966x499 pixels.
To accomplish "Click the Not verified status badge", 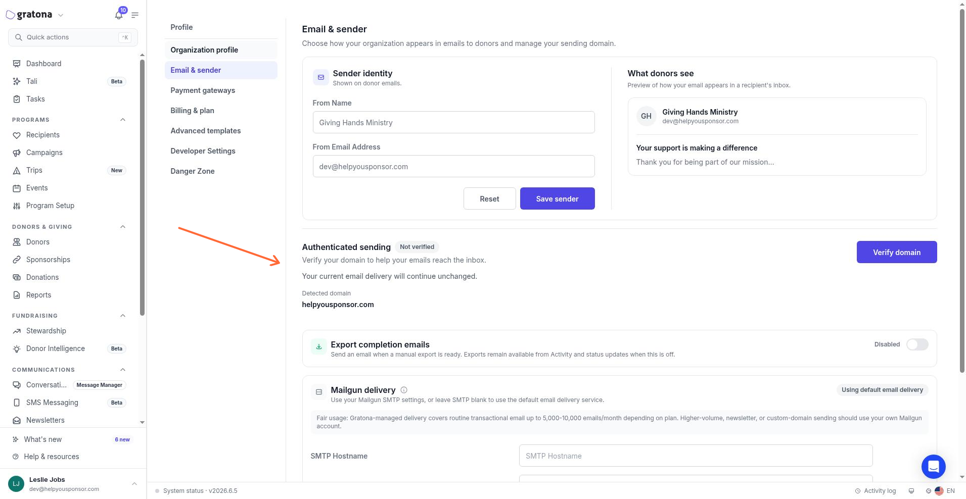I will click(x=417, y=247).
